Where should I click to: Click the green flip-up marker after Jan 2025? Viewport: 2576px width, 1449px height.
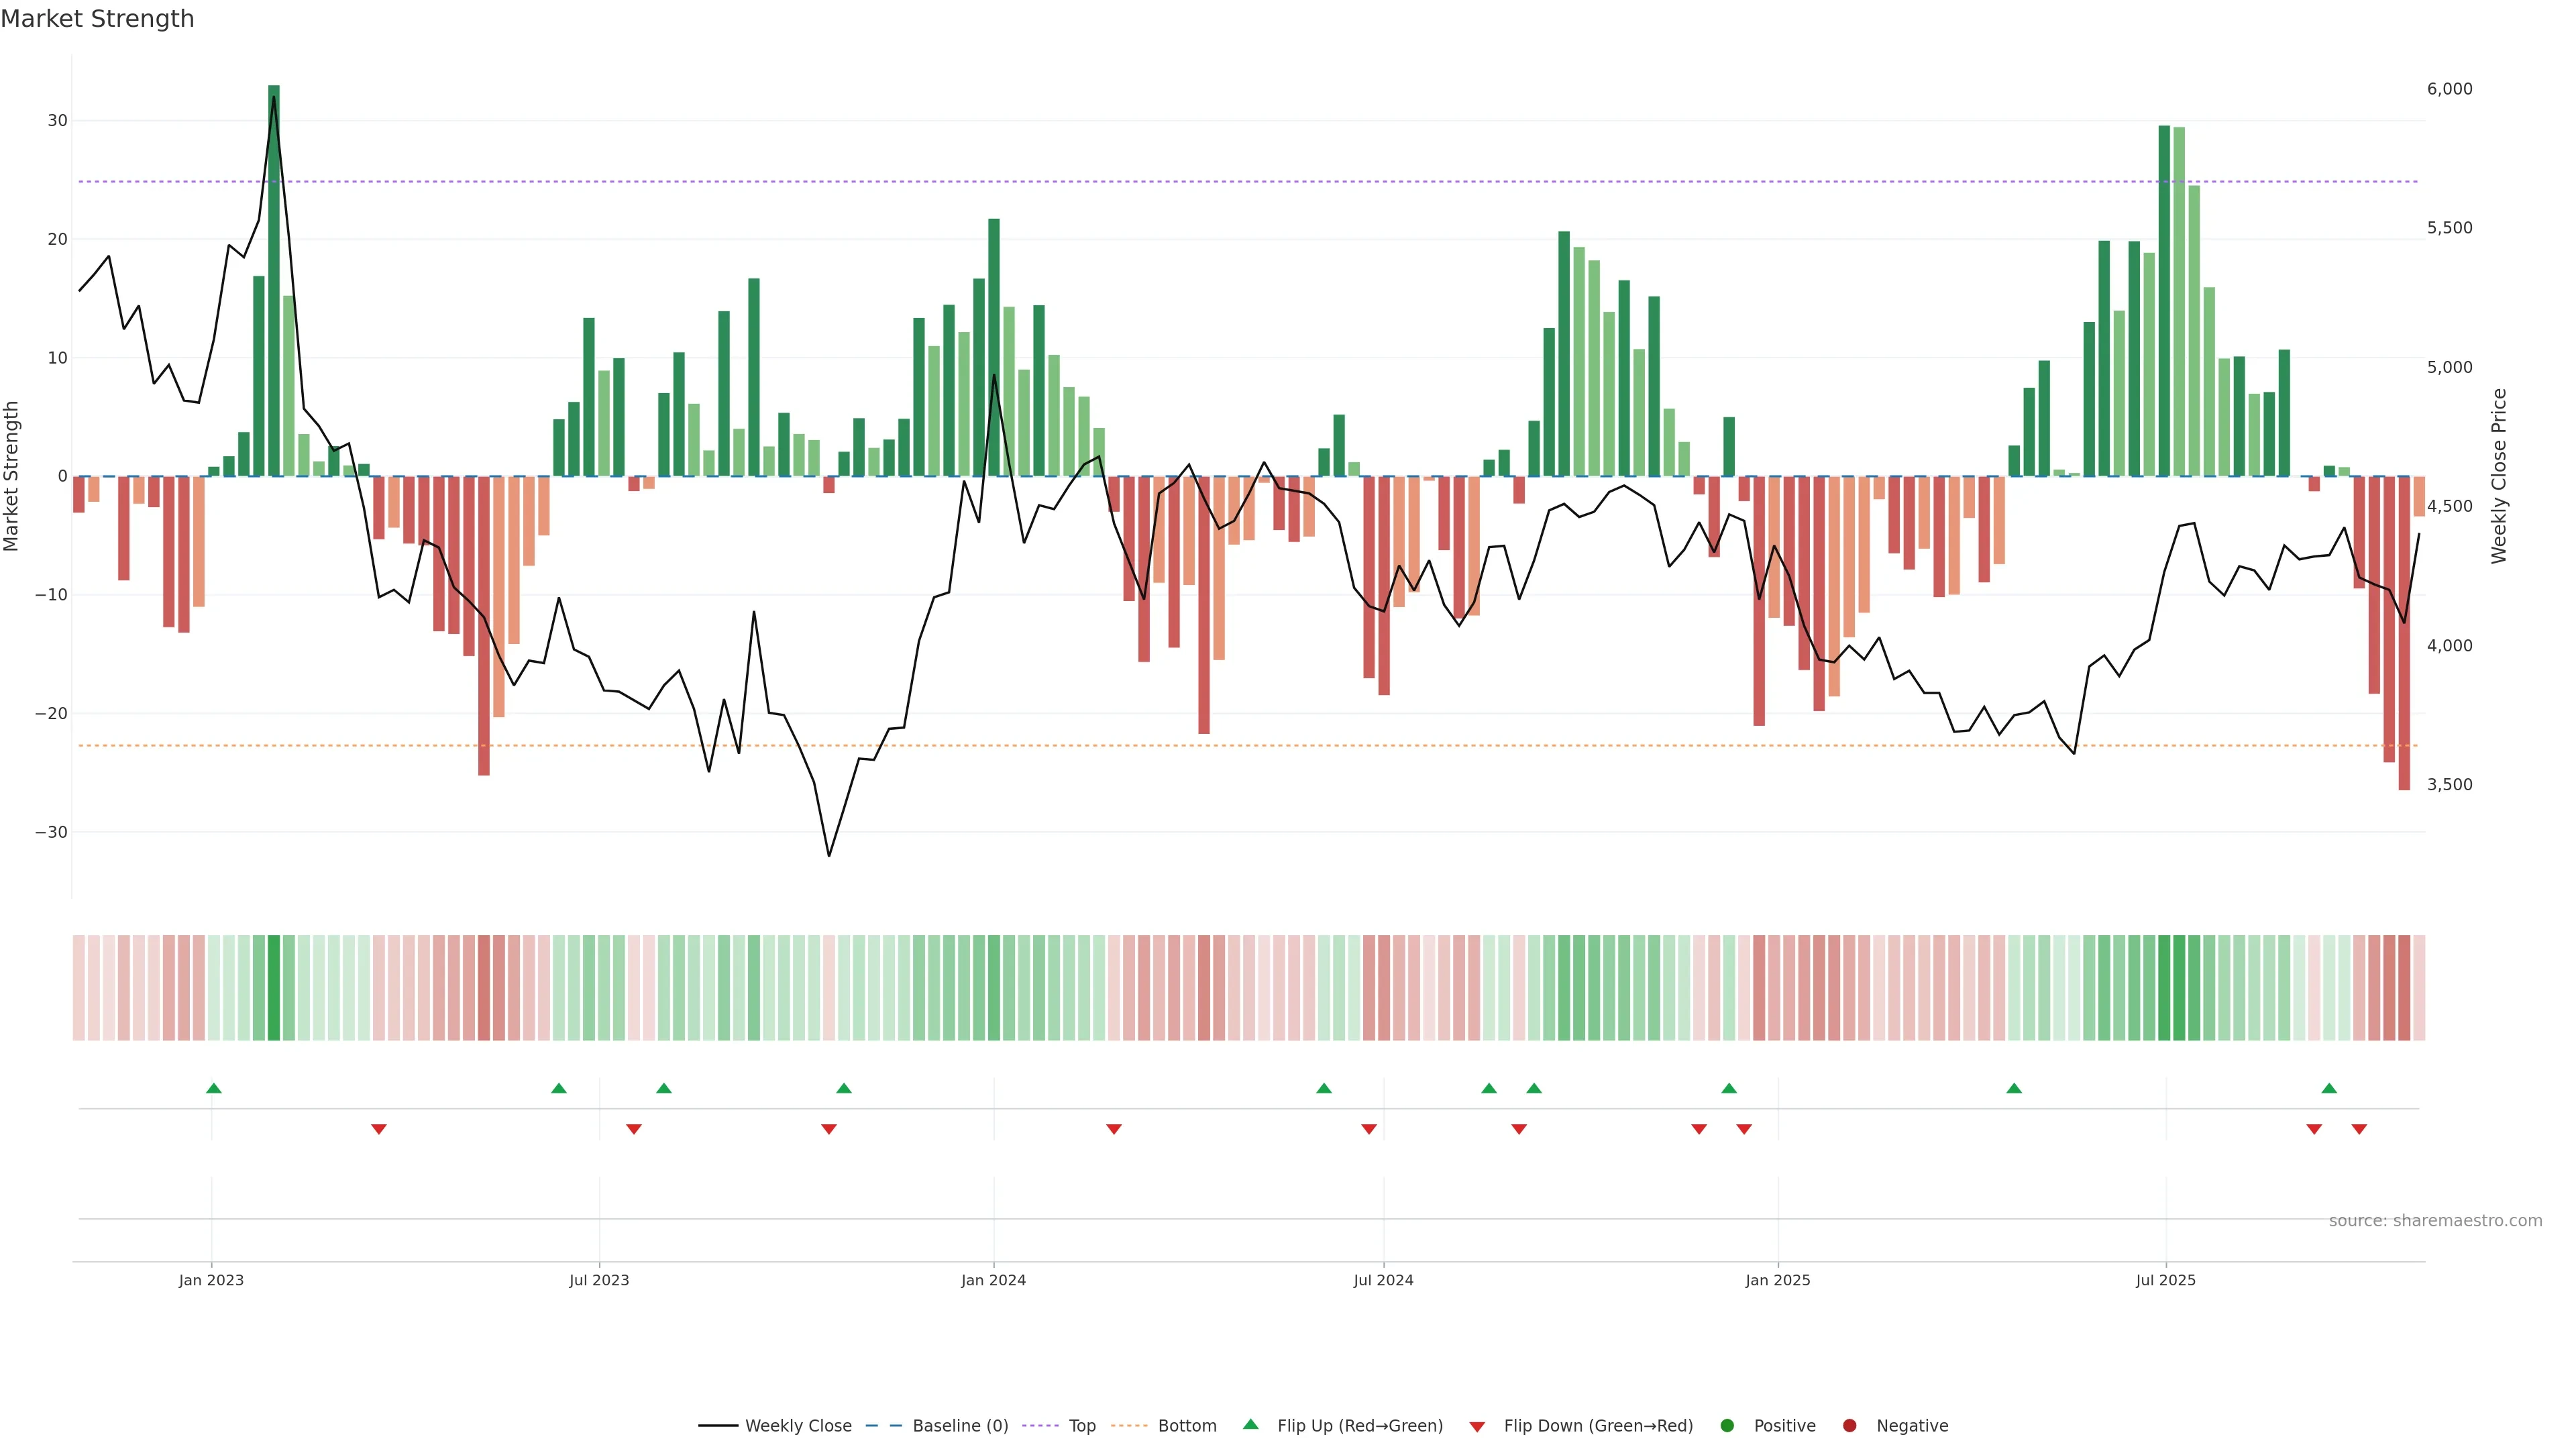coord(2014,1088)
